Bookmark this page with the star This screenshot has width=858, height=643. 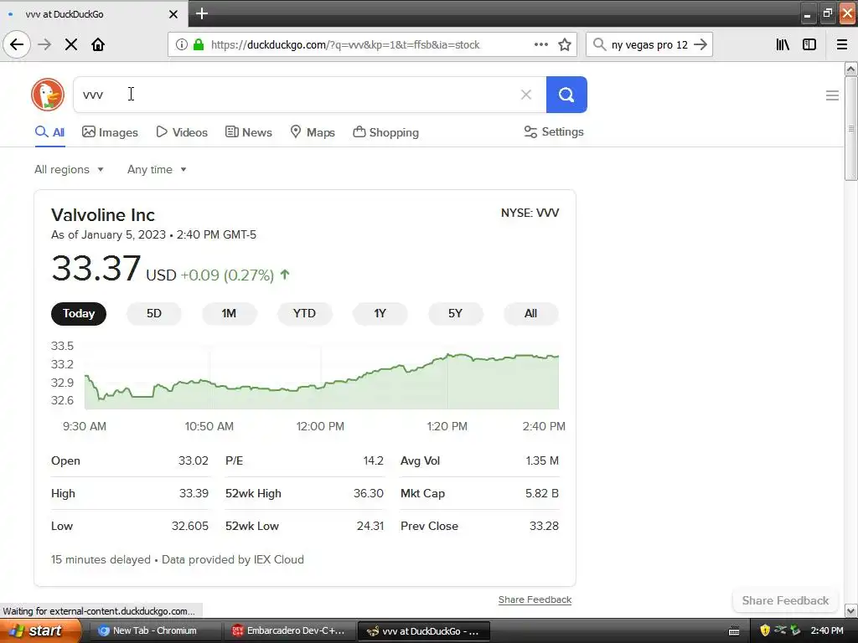coord(565,44)
